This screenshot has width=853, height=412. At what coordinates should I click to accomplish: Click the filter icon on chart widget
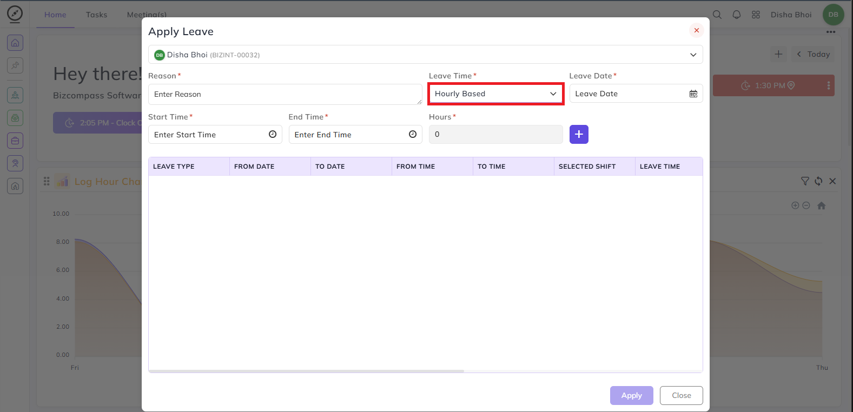(805, 181)
